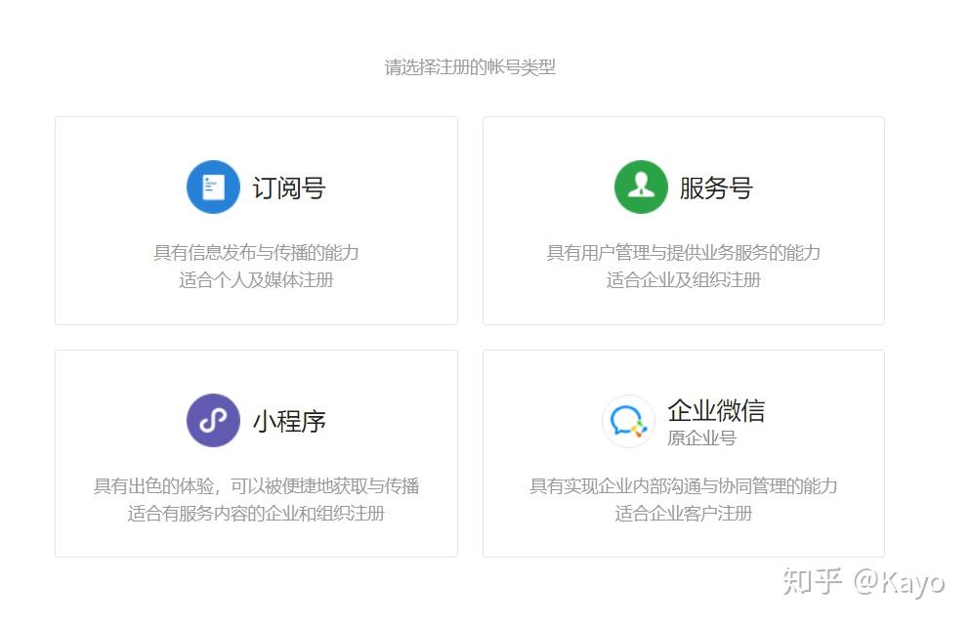Viewport: 971px width, 626px height.
Task: Click the purple 小程序 icon
Action: 213,421
